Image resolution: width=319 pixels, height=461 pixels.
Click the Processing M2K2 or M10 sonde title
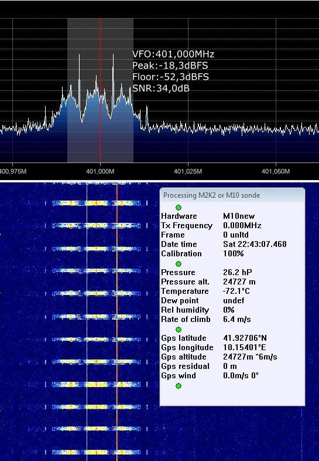211,195
